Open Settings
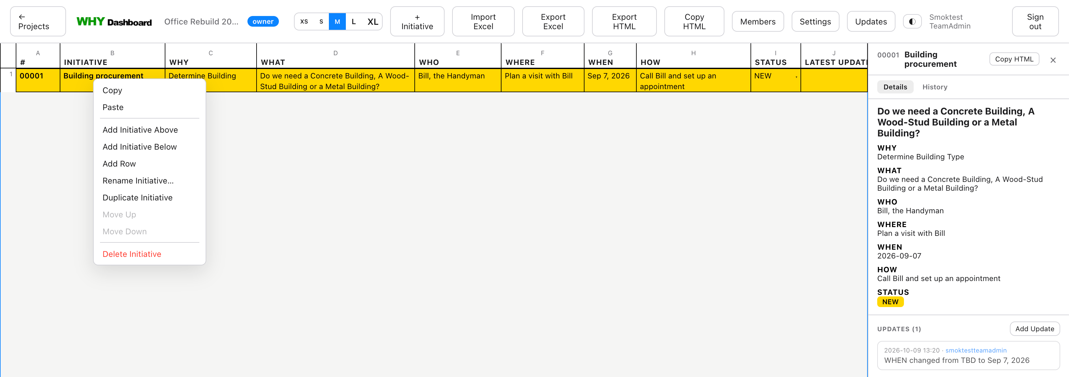 (815, 22)
